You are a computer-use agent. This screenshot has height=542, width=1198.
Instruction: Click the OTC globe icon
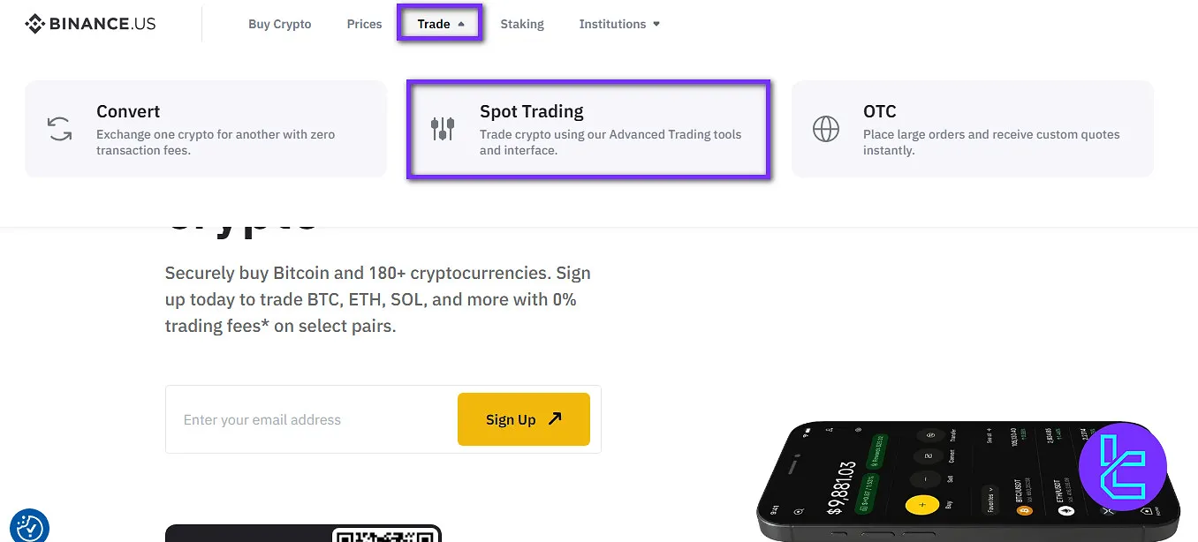[x=826, y=128]
